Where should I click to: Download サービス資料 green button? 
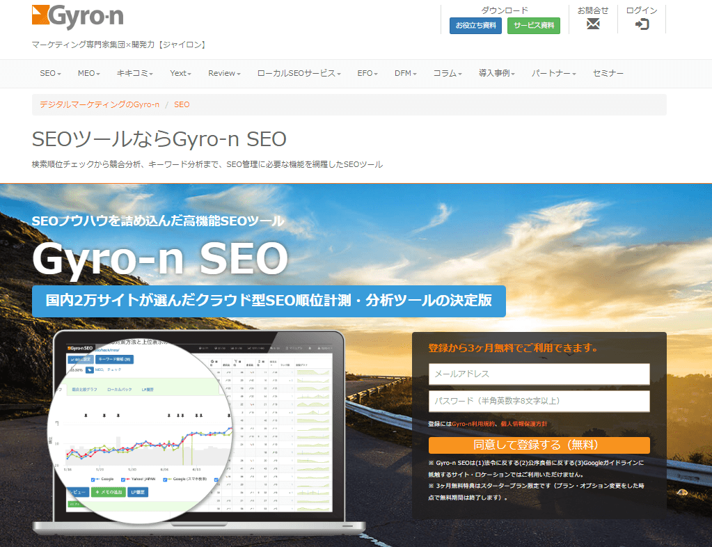click(534, 26)
